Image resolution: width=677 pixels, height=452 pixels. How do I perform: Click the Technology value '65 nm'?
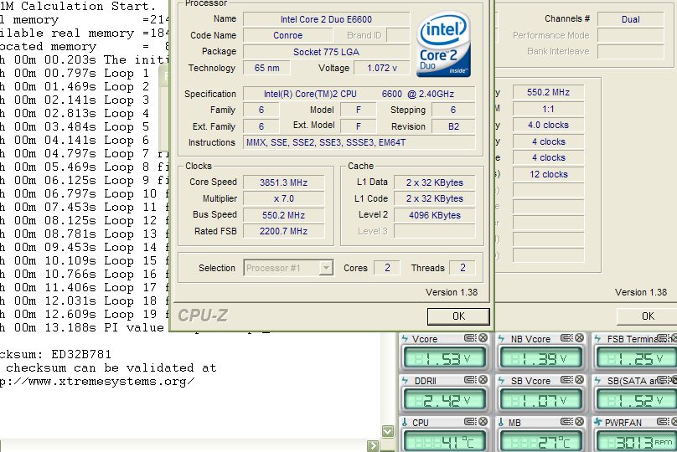click(266, 68)
